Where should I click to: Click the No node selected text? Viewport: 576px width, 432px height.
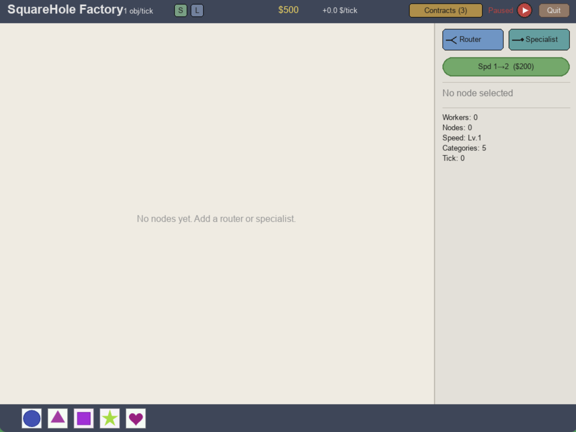[x=478, y=93]
